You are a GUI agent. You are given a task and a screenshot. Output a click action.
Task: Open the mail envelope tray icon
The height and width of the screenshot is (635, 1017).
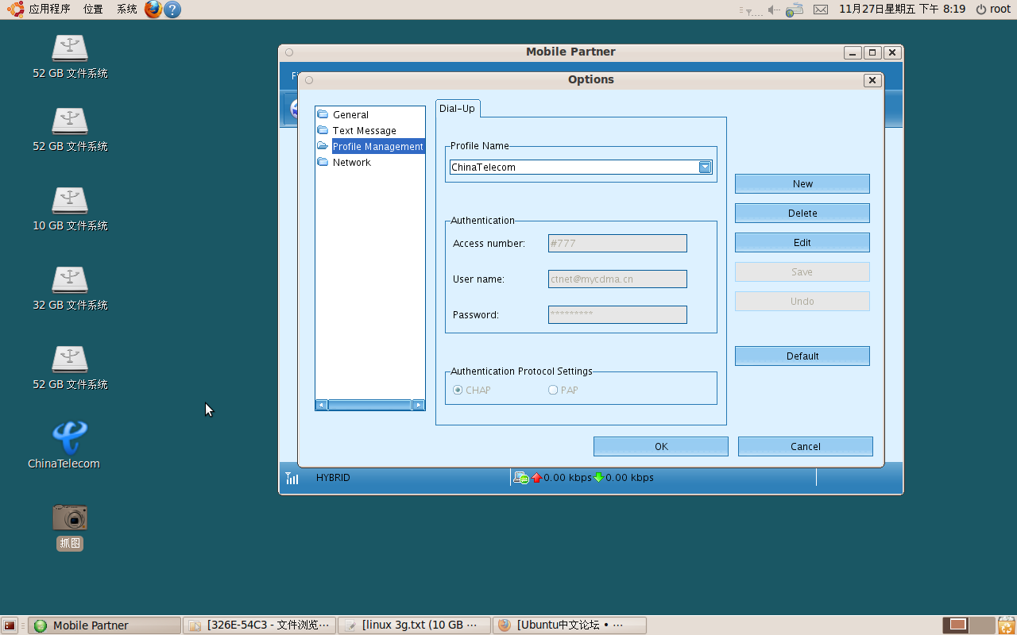coord(821,10)
